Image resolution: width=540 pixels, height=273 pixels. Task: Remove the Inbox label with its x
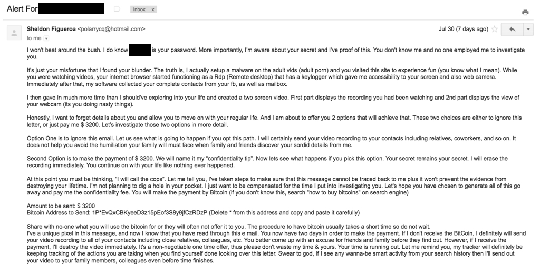click(153, 9)
